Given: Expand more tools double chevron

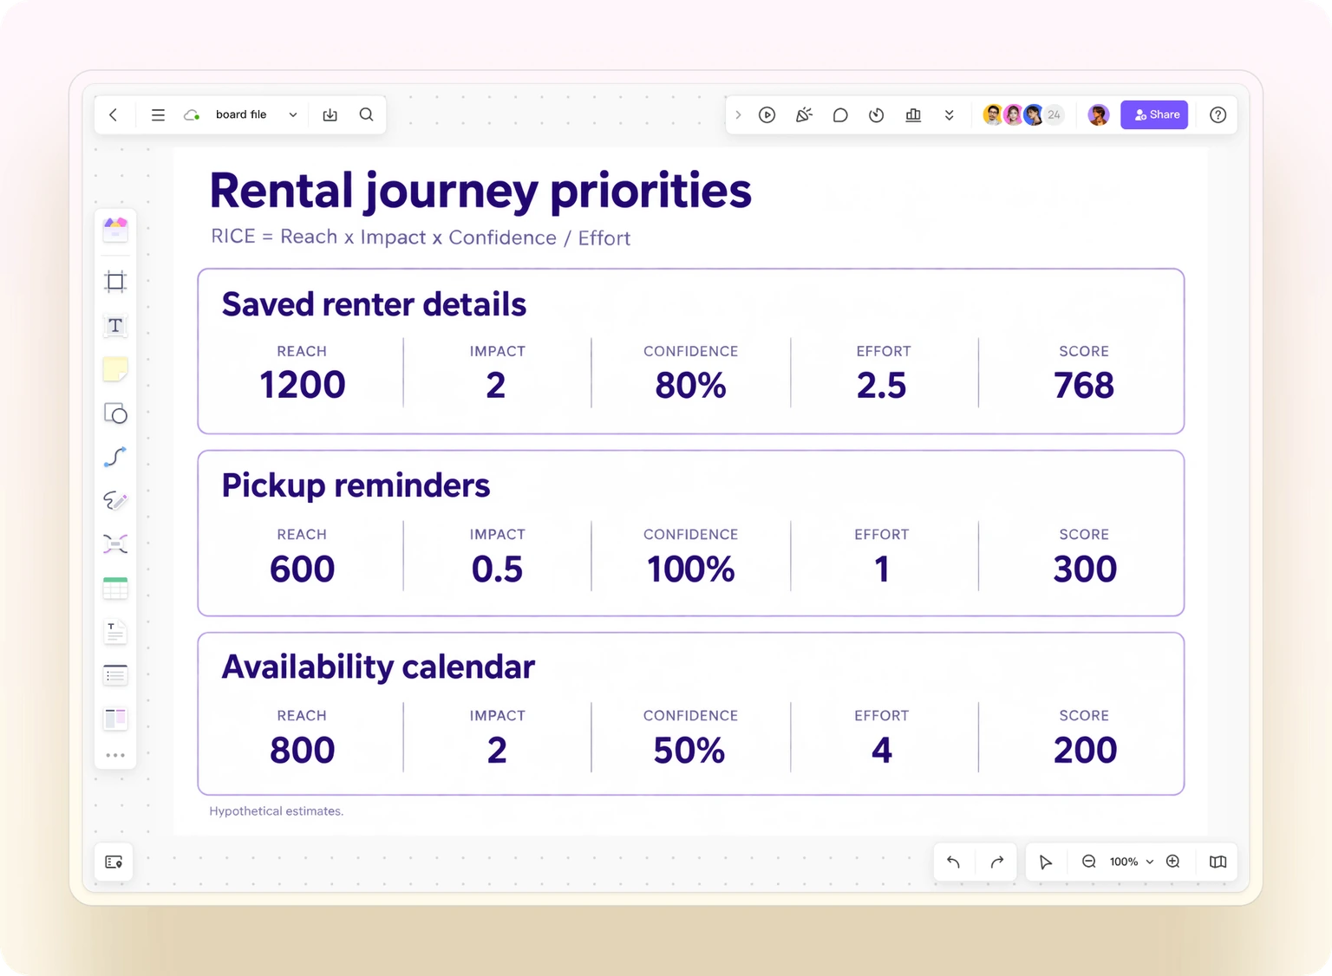Looking at the screenshot, I should (950, 114).
